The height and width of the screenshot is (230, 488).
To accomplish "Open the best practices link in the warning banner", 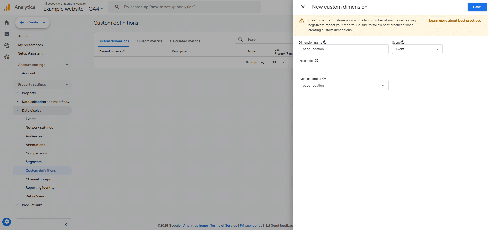I will [x=455, y=20].
